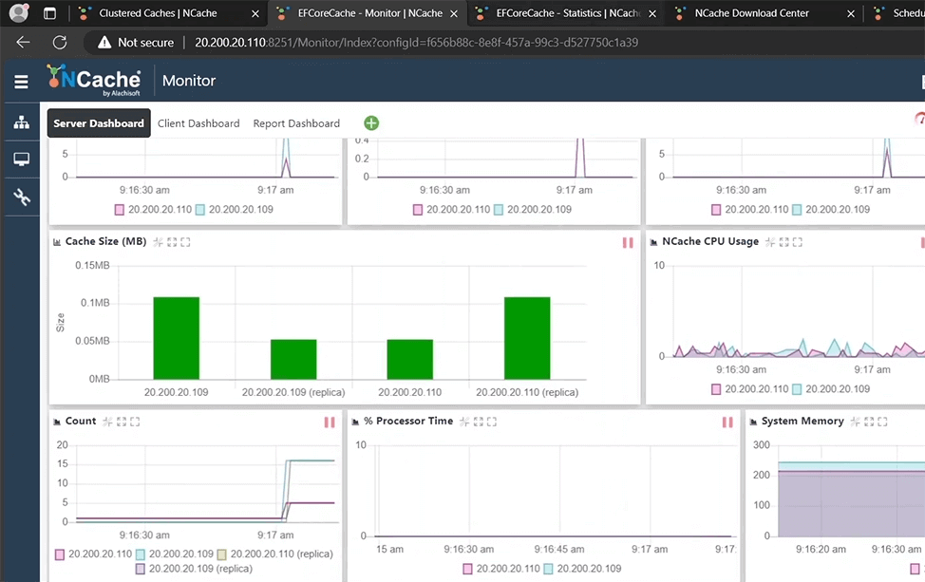Screen dimensions: 925x582
Task: Click the expand icon beside System Memory
Action: [x=869, y=422]
